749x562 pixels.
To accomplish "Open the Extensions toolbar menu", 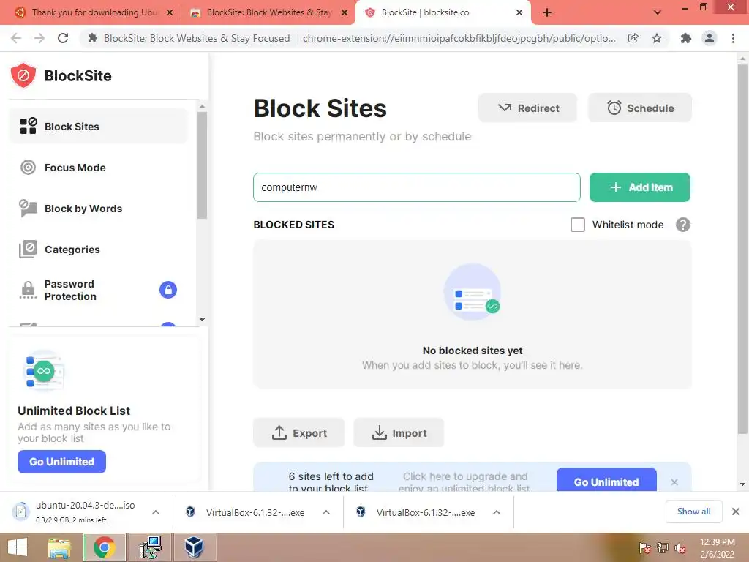I will point(686,38).
